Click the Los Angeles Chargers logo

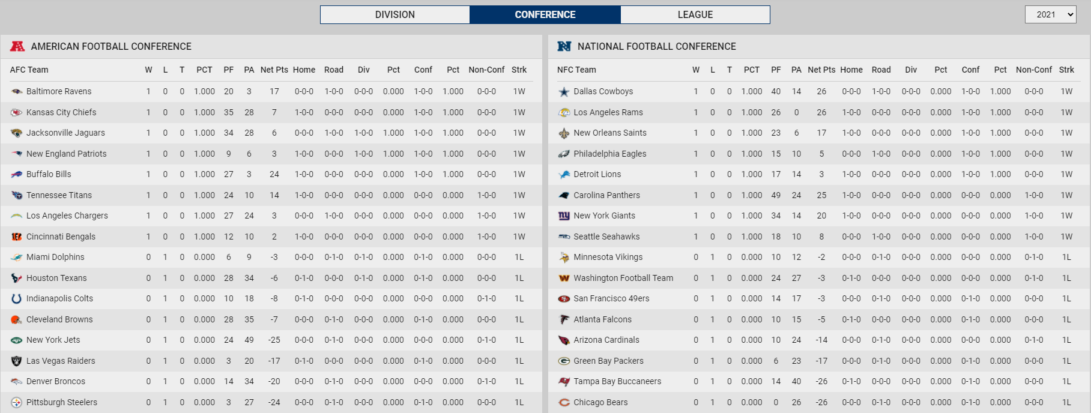point(17,216)
